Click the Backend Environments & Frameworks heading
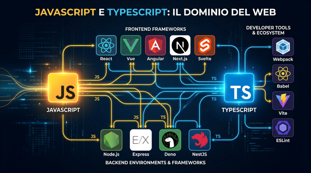 tap(155, 163)
